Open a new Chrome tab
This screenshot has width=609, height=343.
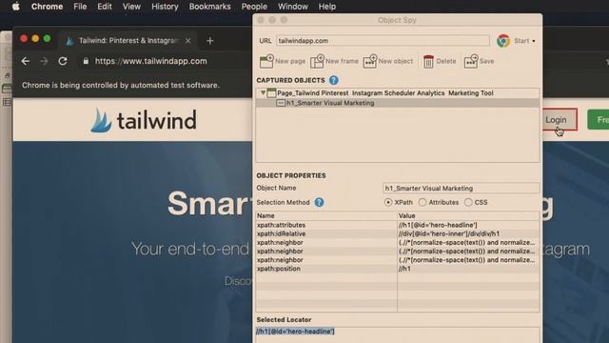tap(210, 40)
